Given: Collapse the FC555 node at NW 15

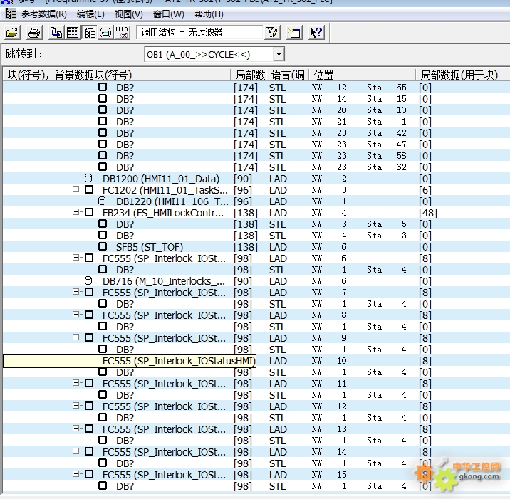Looking at the screenshot, I should coord(76,474).
